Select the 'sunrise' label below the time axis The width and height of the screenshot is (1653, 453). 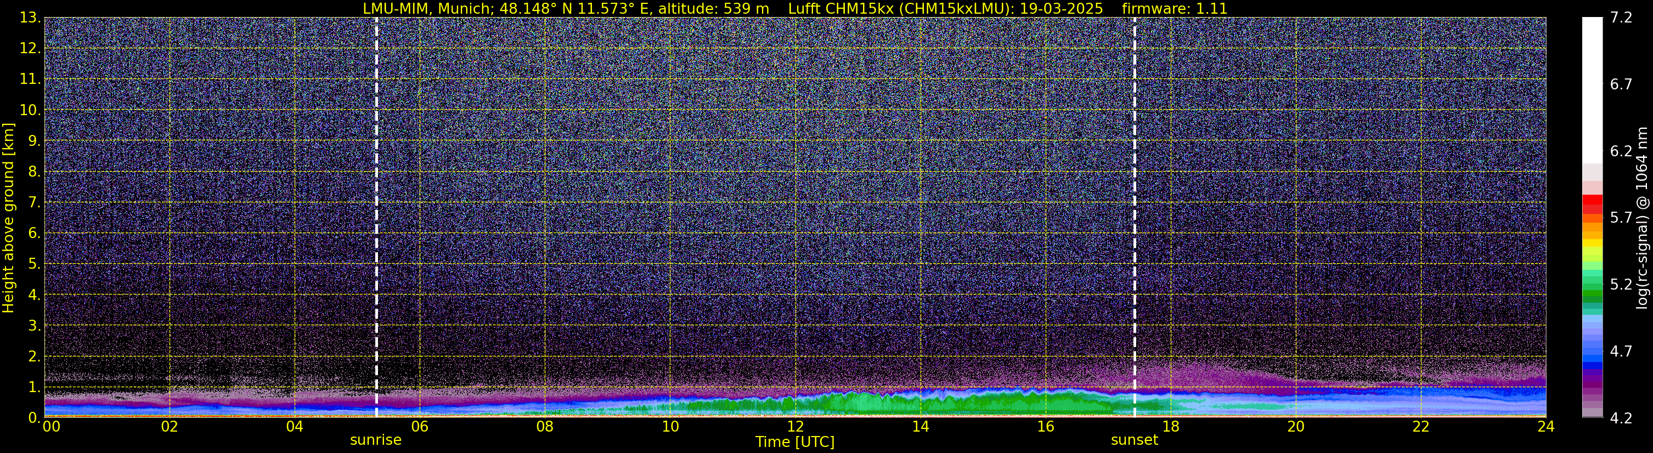tap(375, 440)
